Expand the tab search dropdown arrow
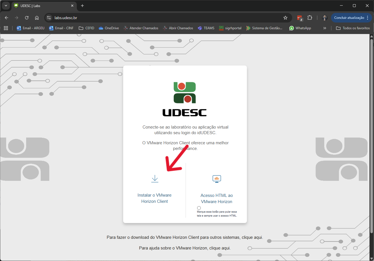This screenshot has width=374, height=261. [6, 6]
